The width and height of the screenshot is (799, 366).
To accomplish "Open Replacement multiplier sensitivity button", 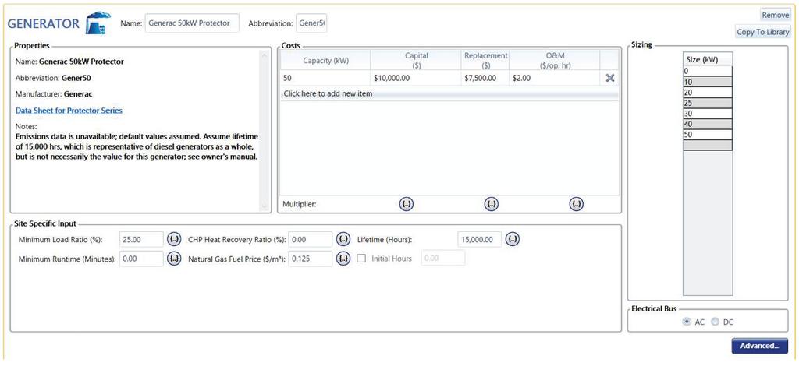I will pos(491,204).
